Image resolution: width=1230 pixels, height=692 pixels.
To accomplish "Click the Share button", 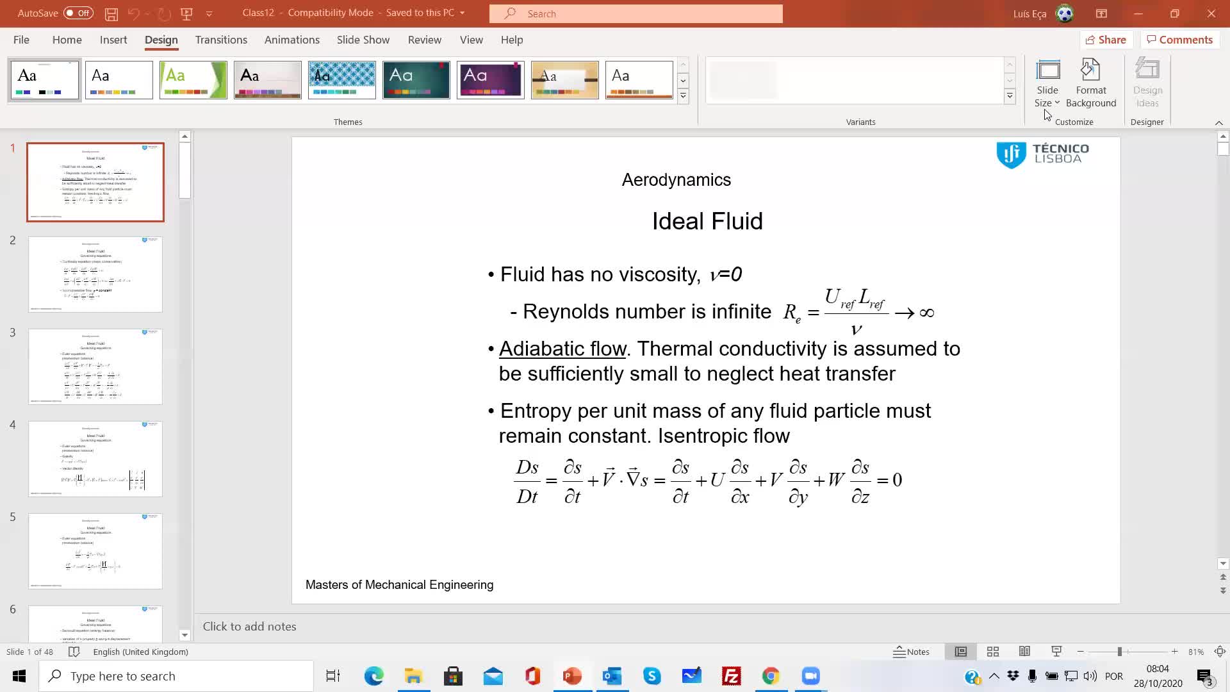I will point(1106,40).
